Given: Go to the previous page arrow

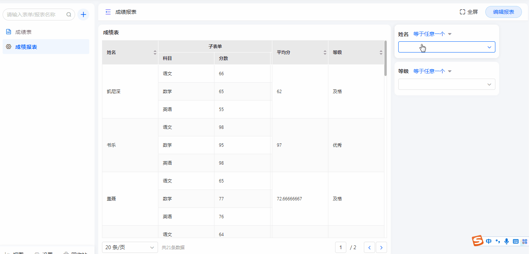Looking at the screenshot, I should (x=369, y=247).
